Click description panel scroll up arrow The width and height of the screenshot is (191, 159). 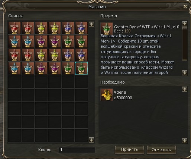pos(185,24)
